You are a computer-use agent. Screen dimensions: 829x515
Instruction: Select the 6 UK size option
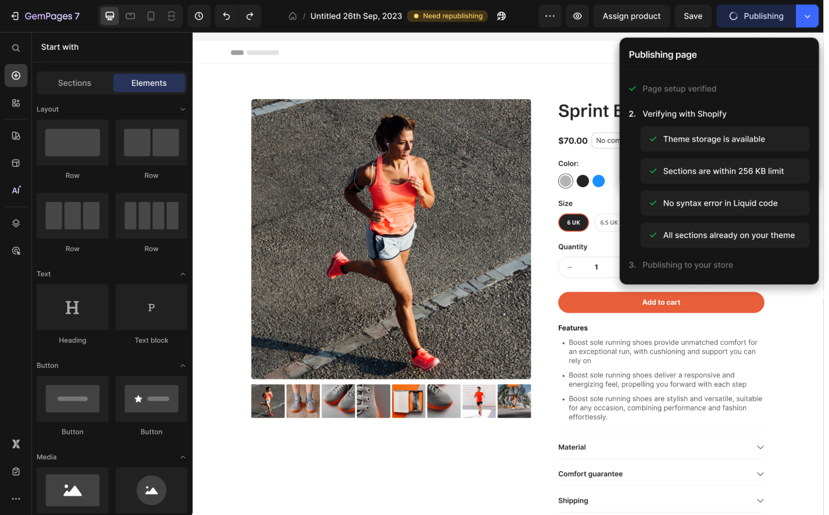573,223
